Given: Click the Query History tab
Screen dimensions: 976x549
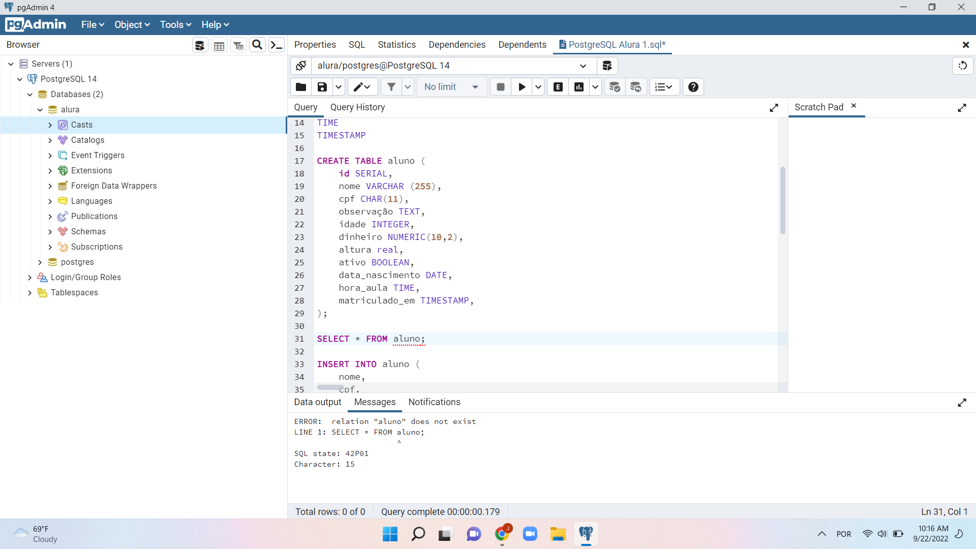Looking at the screenshot, I should 357,107.
